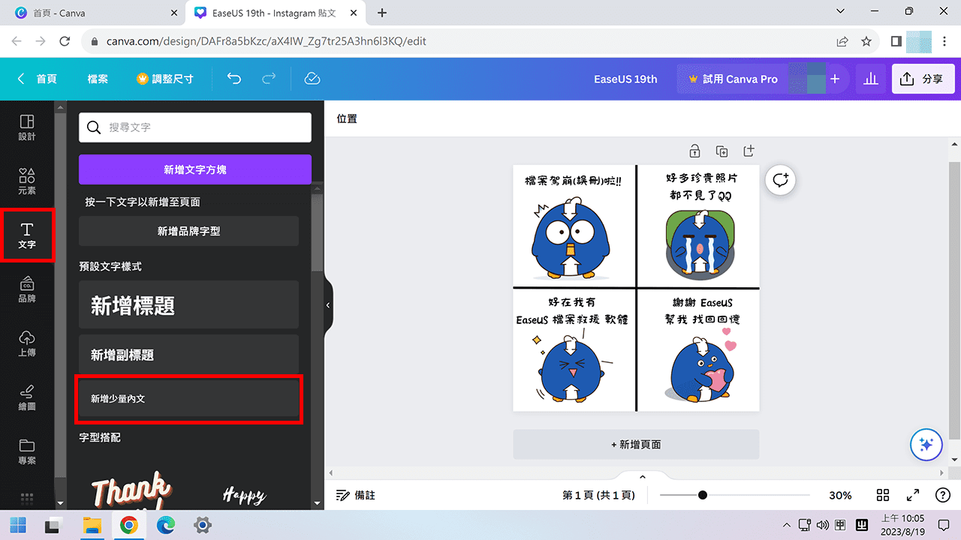Open Magic assistant with the sparkle button
This screenshot has height=540, width=961.
pos(926,444)
